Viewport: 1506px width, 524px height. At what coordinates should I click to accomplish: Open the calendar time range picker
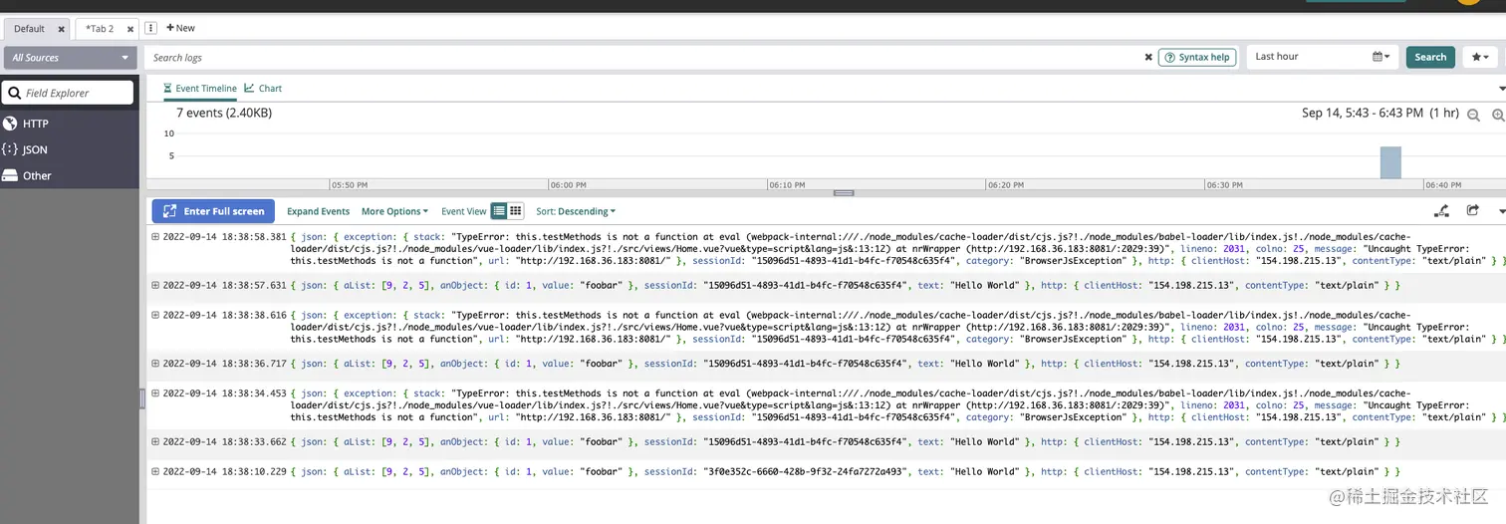pos(1380,57)
